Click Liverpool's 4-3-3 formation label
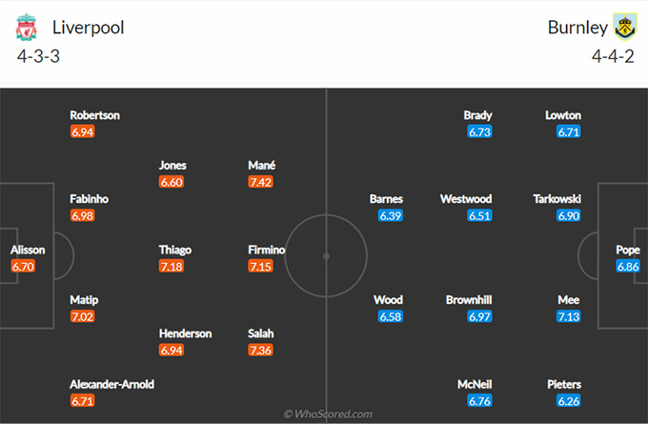648x424 pixels. pos(38,55)
